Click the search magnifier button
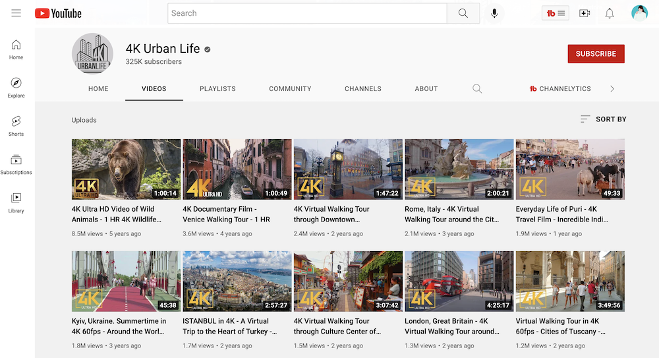The width and height of the screenshot is (659, 358). (463, 13)
